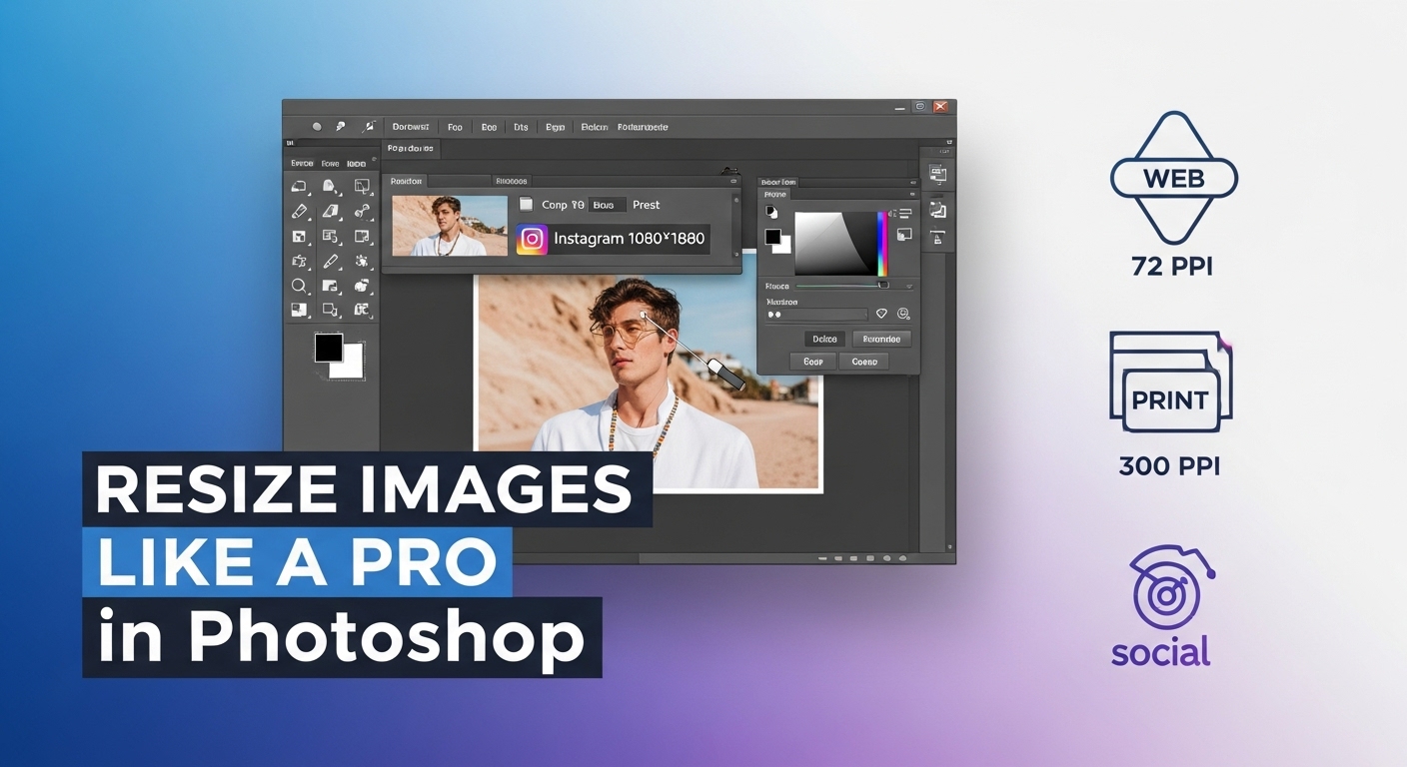Click the beach photo thumbnail in the preset panel
The height and width of the screenshot is (767, 1407).
coord(449,225)
